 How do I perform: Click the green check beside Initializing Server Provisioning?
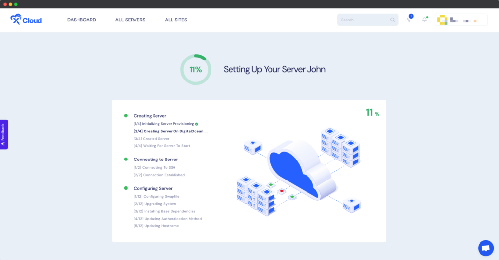point(197,124)
